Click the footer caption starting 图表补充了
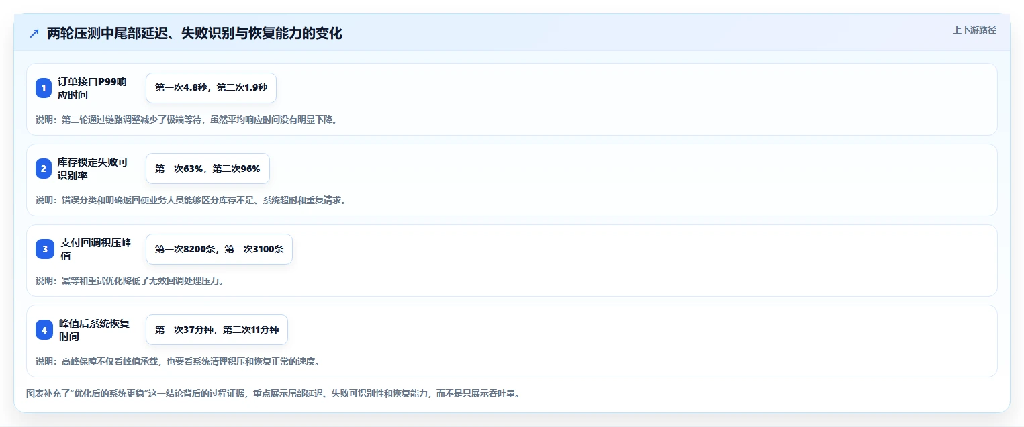The image size is (1024, 427). click(272, 394)
